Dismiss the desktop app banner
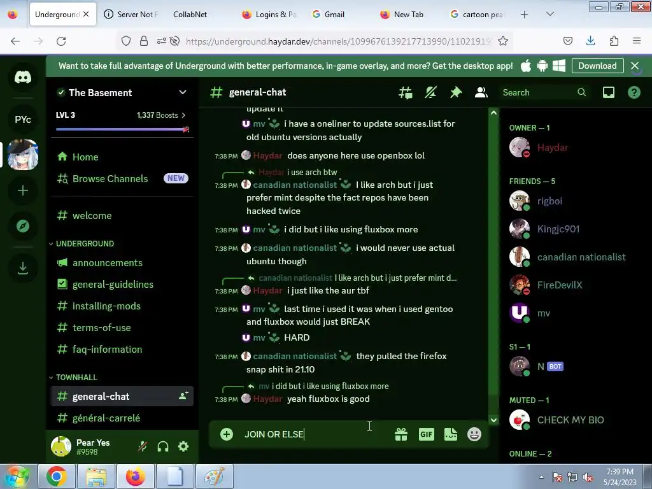This screenshot has width=652, height=489. click(635, 66)
